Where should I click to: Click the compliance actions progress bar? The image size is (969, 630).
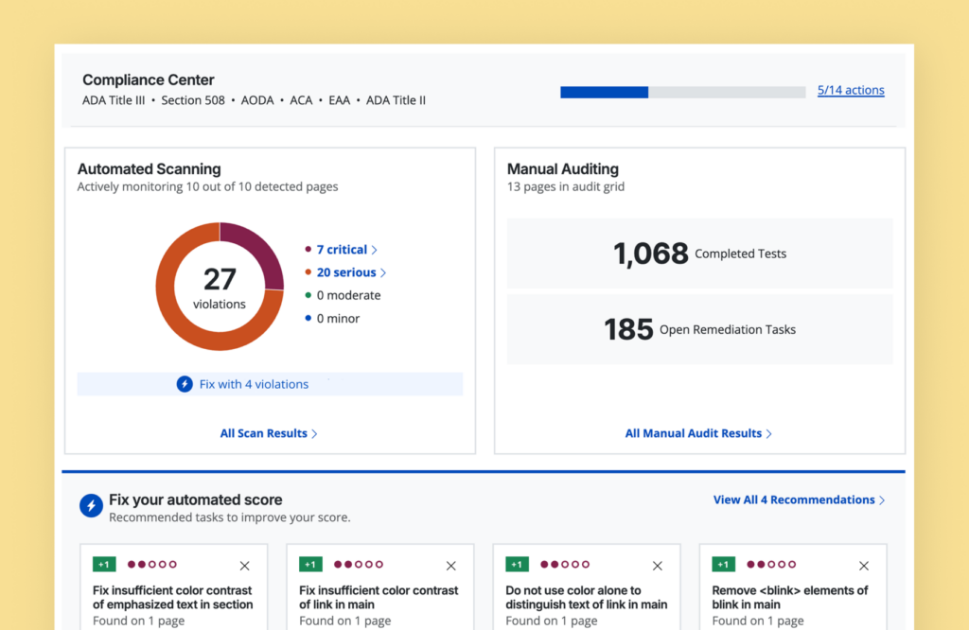click(x=683, y=92)
